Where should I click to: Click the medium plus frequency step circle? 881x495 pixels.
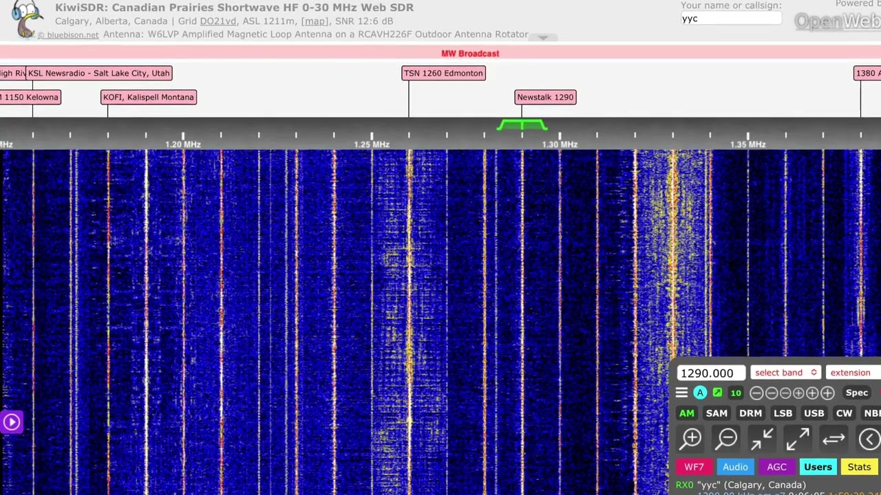coord(812,393)
